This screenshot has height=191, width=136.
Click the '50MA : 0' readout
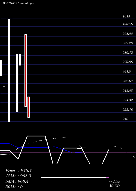pos(14,187)
